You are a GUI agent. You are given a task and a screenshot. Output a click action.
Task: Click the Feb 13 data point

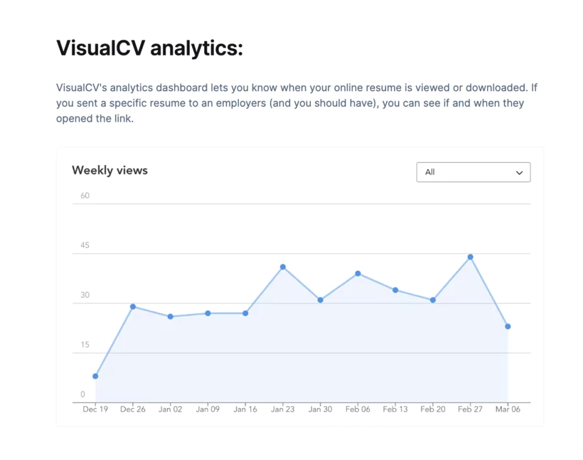coord(395,289)
